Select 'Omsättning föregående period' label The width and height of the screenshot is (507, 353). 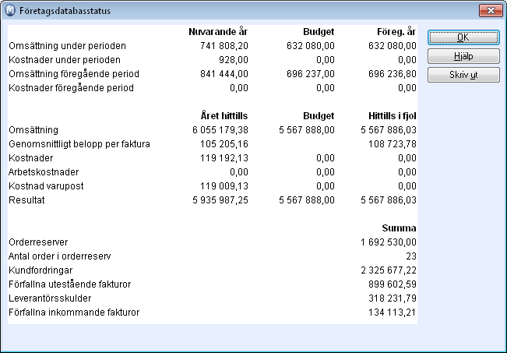pyautogui.click(x=74, y=74)
